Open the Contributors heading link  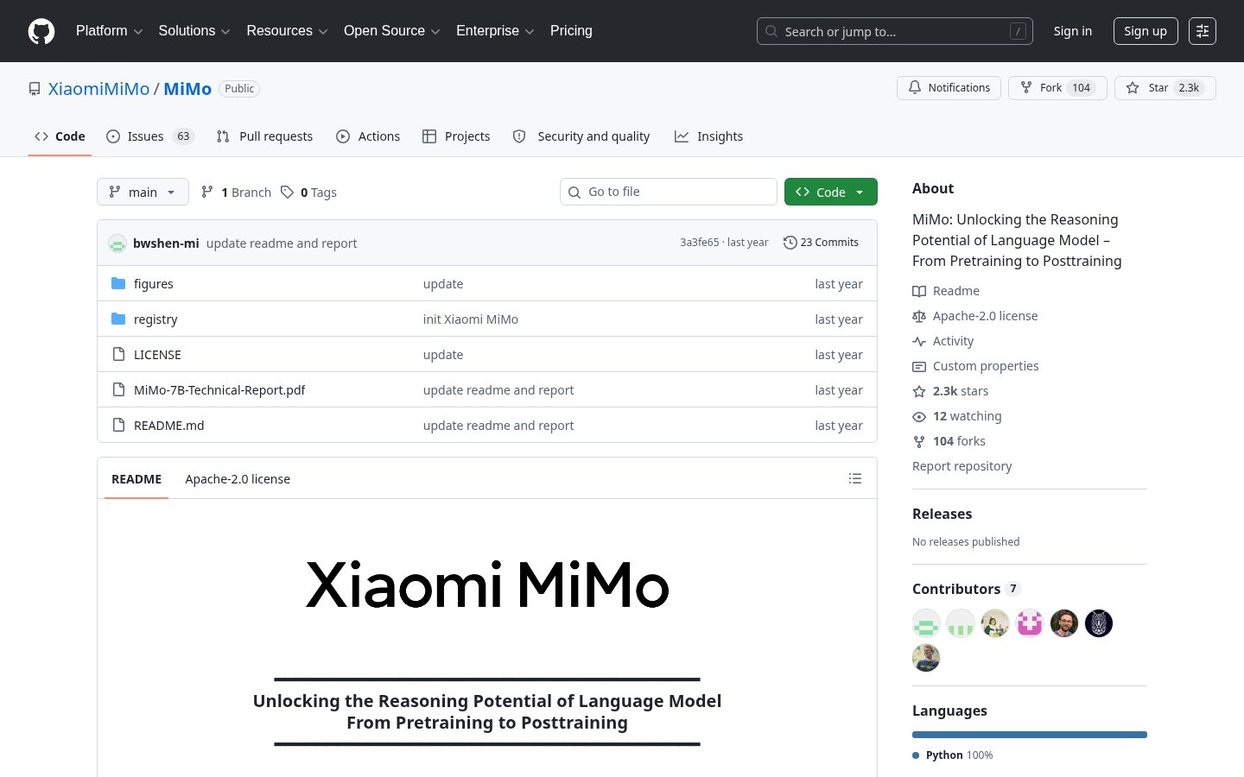coord(967,589)
